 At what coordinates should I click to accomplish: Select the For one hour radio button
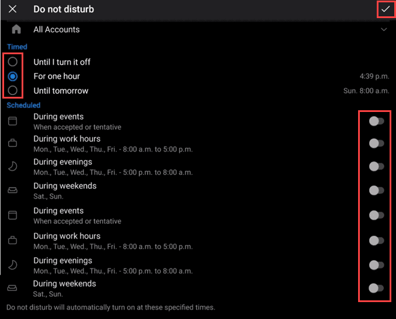[x=13, y=76]
